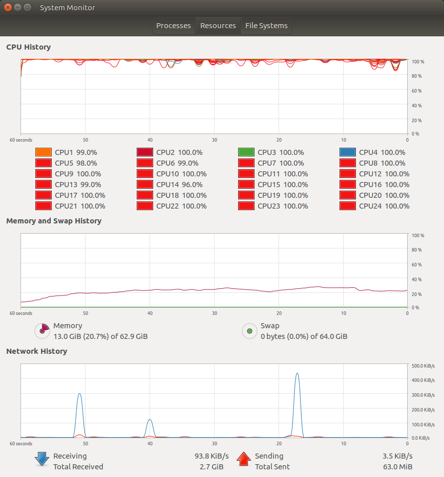Select the CPU14 color swatch
The image size is (444, 477).
145,185
